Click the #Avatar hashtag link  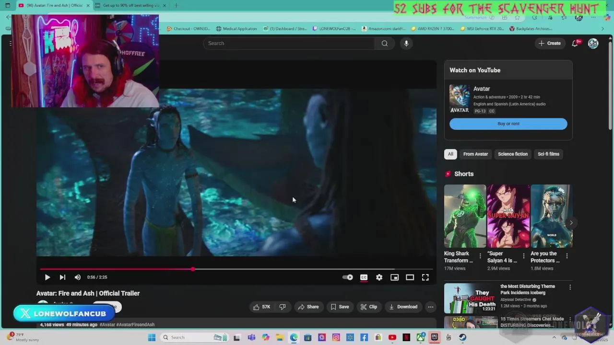[x=107, y=325]
